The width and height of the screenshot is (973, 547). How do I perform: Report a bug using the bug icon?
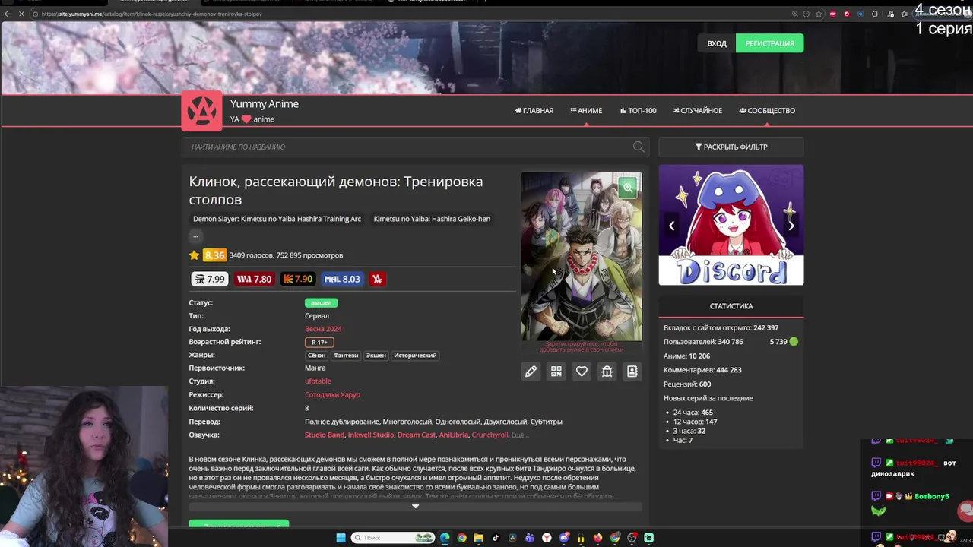[x=607, y=372]
